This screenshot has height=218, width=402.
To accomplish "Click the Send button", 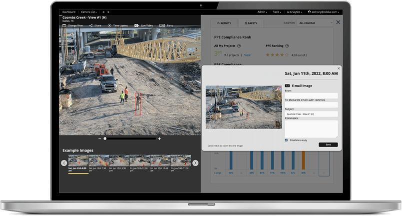I will point(328,144).
